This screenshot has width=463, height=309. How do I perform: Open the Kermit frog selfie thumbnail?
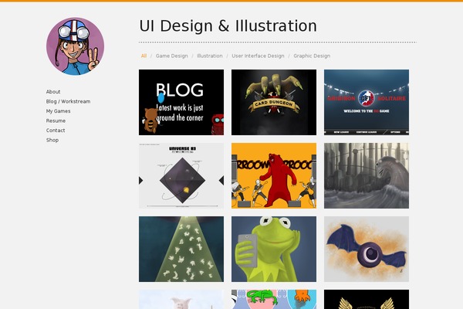[x=274, y=249]
